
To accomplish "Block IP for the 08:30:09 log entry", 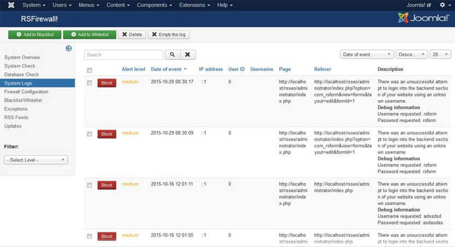I will (107, 134).
